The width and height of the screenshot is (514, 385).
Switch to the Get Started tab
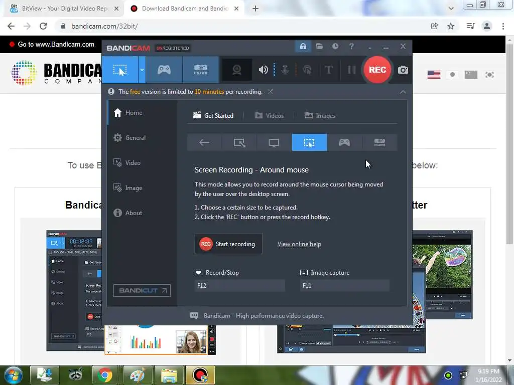(213, 116)
